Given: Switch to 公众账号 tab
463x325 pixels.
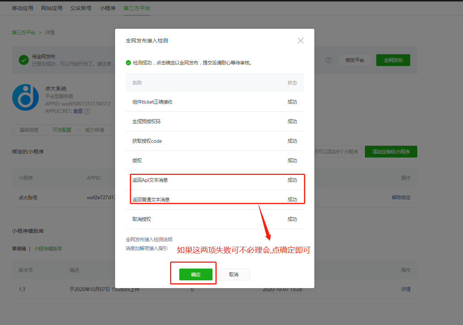Looking at the screenshot, I should [81, 8].
